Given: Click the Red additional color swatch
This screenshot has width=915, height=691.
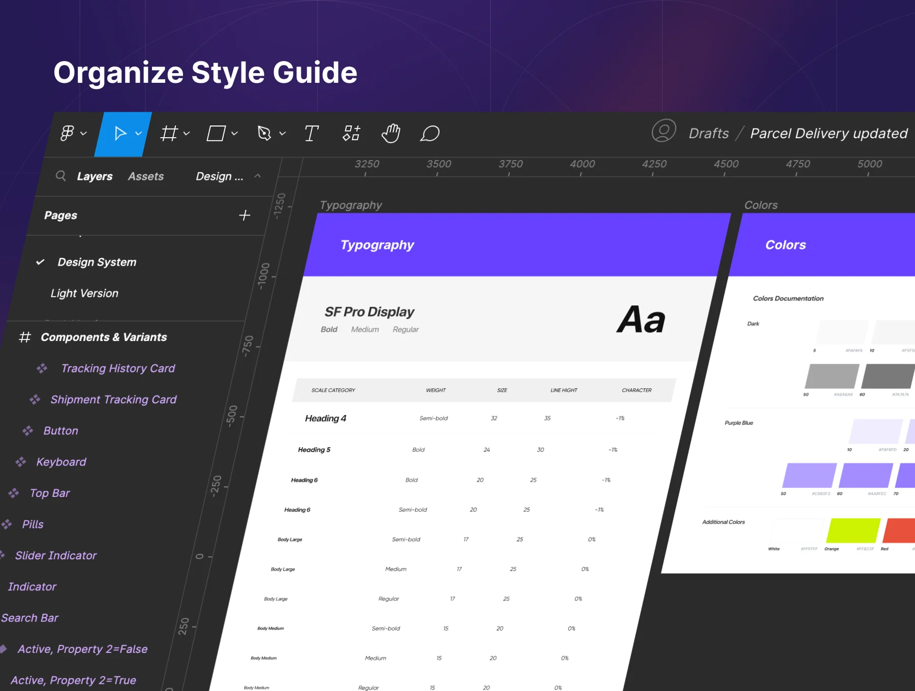Looking at the screenshot, I should [899, 531].
